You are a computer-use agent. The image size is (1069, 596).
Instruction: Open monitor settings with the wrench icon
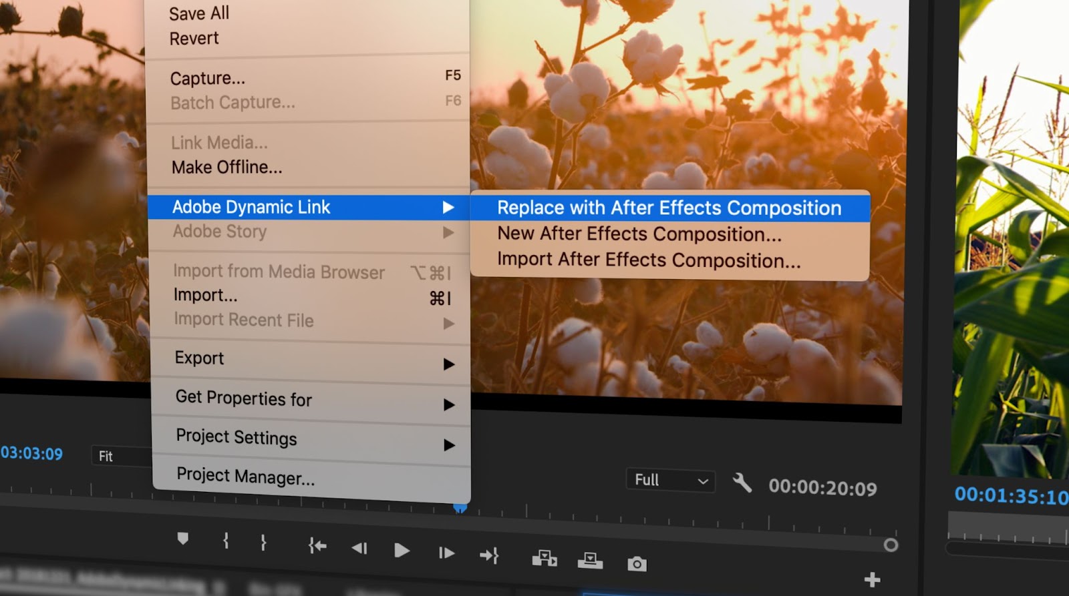[742, 482]
